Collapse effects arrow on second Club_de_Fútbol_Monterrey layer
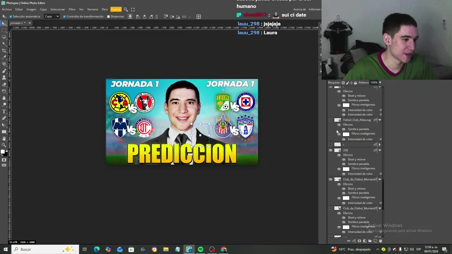 (380, 208)
